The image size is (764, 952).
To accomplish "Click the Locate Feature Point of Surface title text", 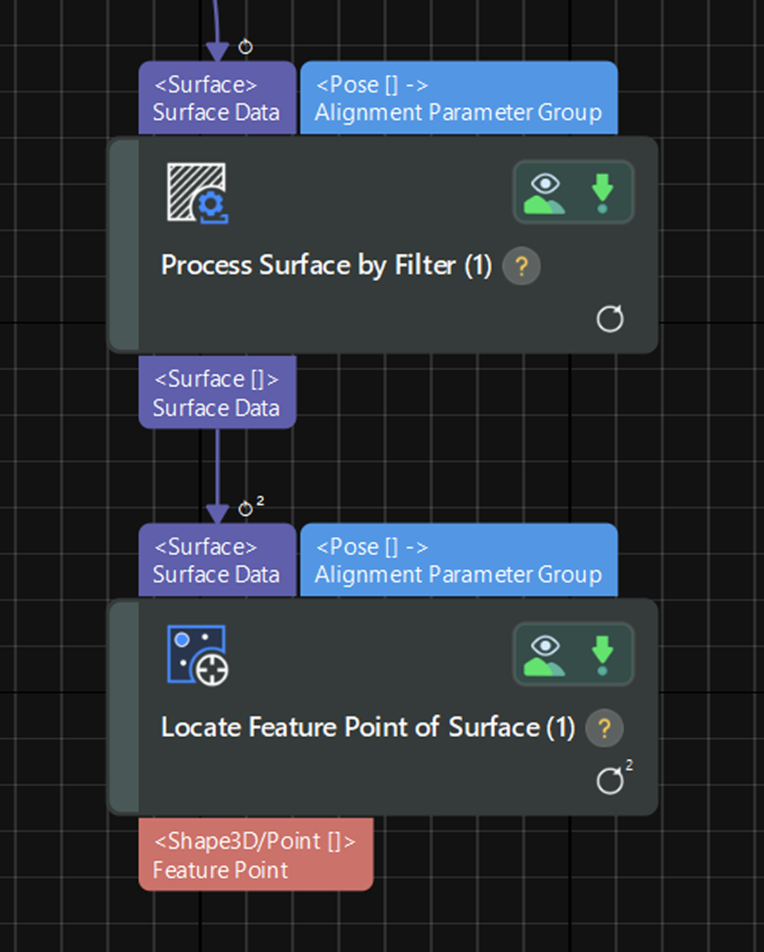I will coord(366,727).
